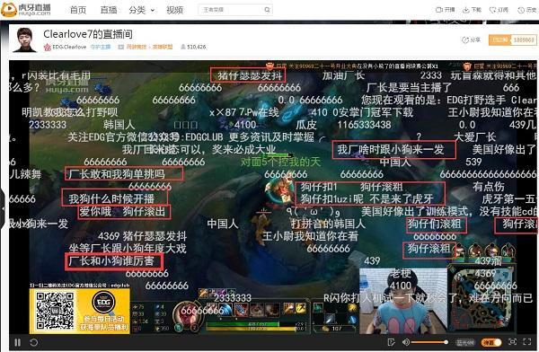Screen dimensions: 539x352
Task: Open the danmaku input edit icon
Action: [x=391, y=342]
